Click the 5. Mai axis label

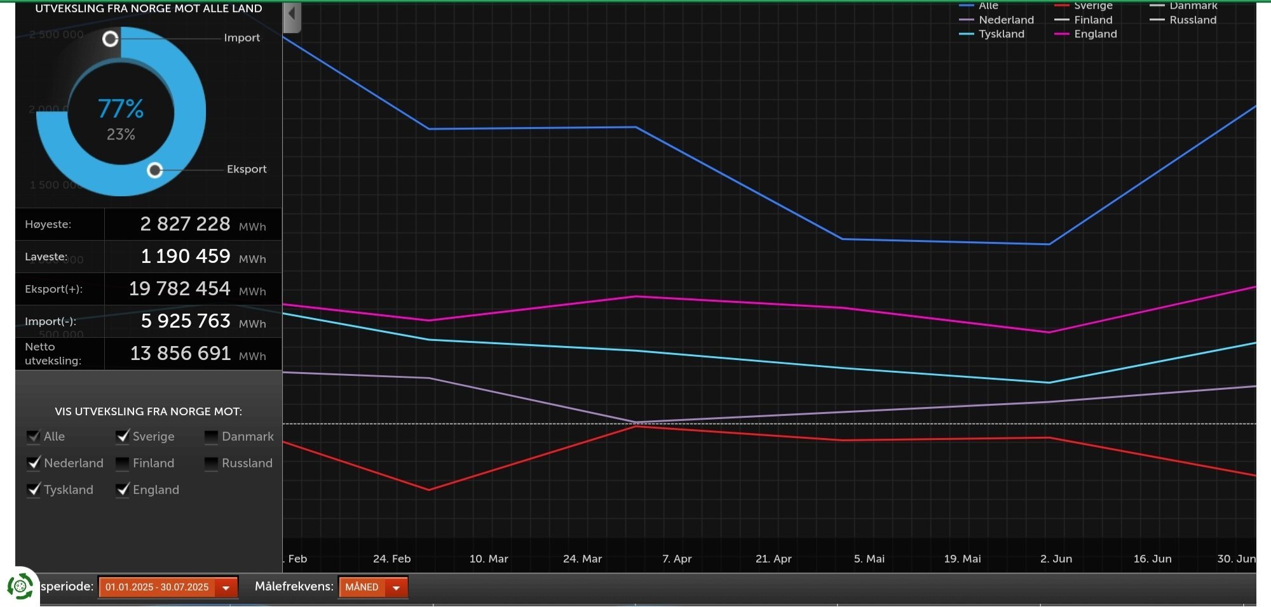[x=869, y=559]
